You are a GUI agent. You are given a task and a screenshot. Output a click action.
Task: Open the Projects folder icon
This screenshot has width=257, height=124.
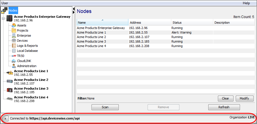[14, 30]
